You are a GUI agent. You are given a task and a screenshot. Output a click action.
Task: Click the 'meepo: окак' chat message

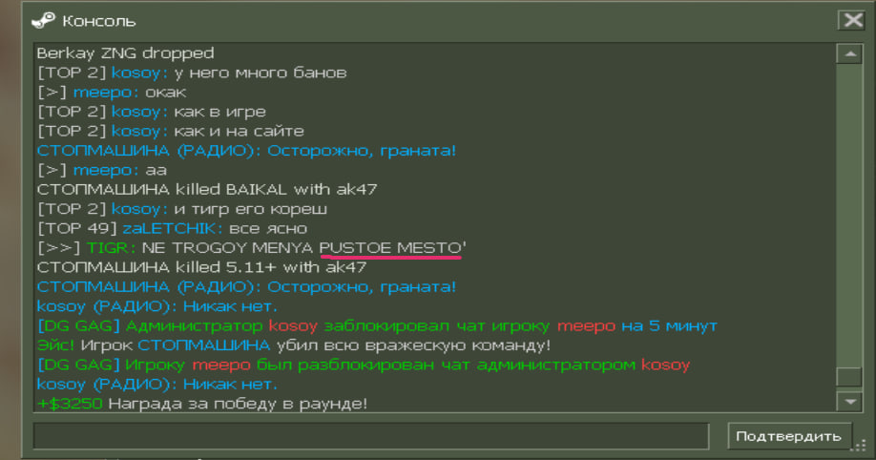pyautogui.click(x=112, y=93)
